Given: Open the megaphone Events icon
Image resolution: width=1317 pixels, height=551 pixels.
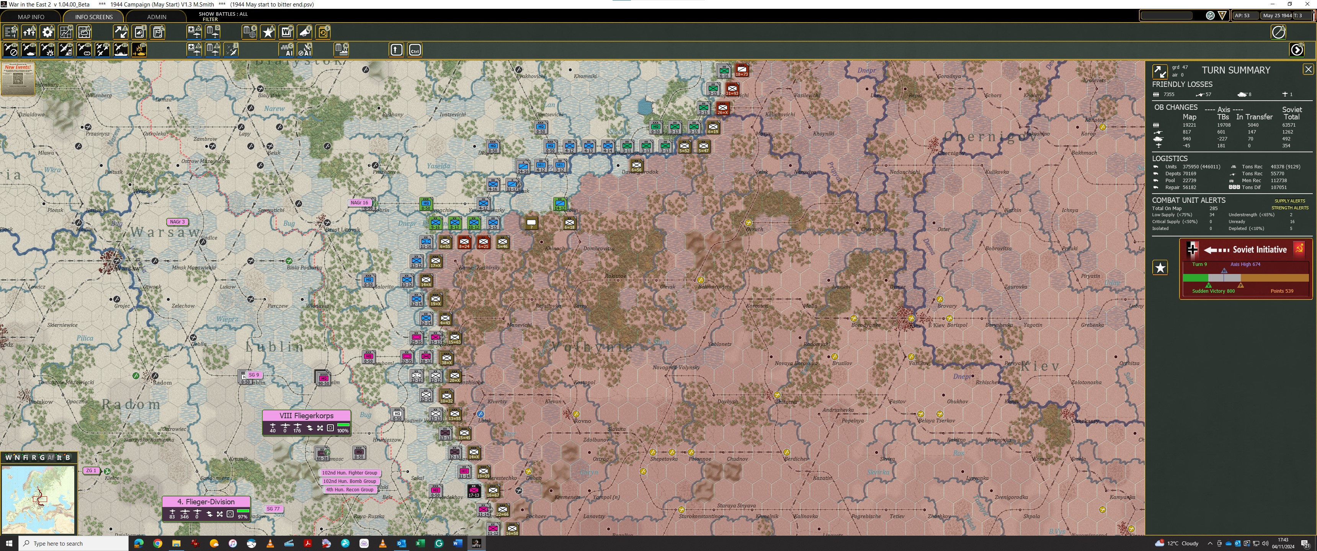Looking at the screenshot, I should click(x=305, y=32).
